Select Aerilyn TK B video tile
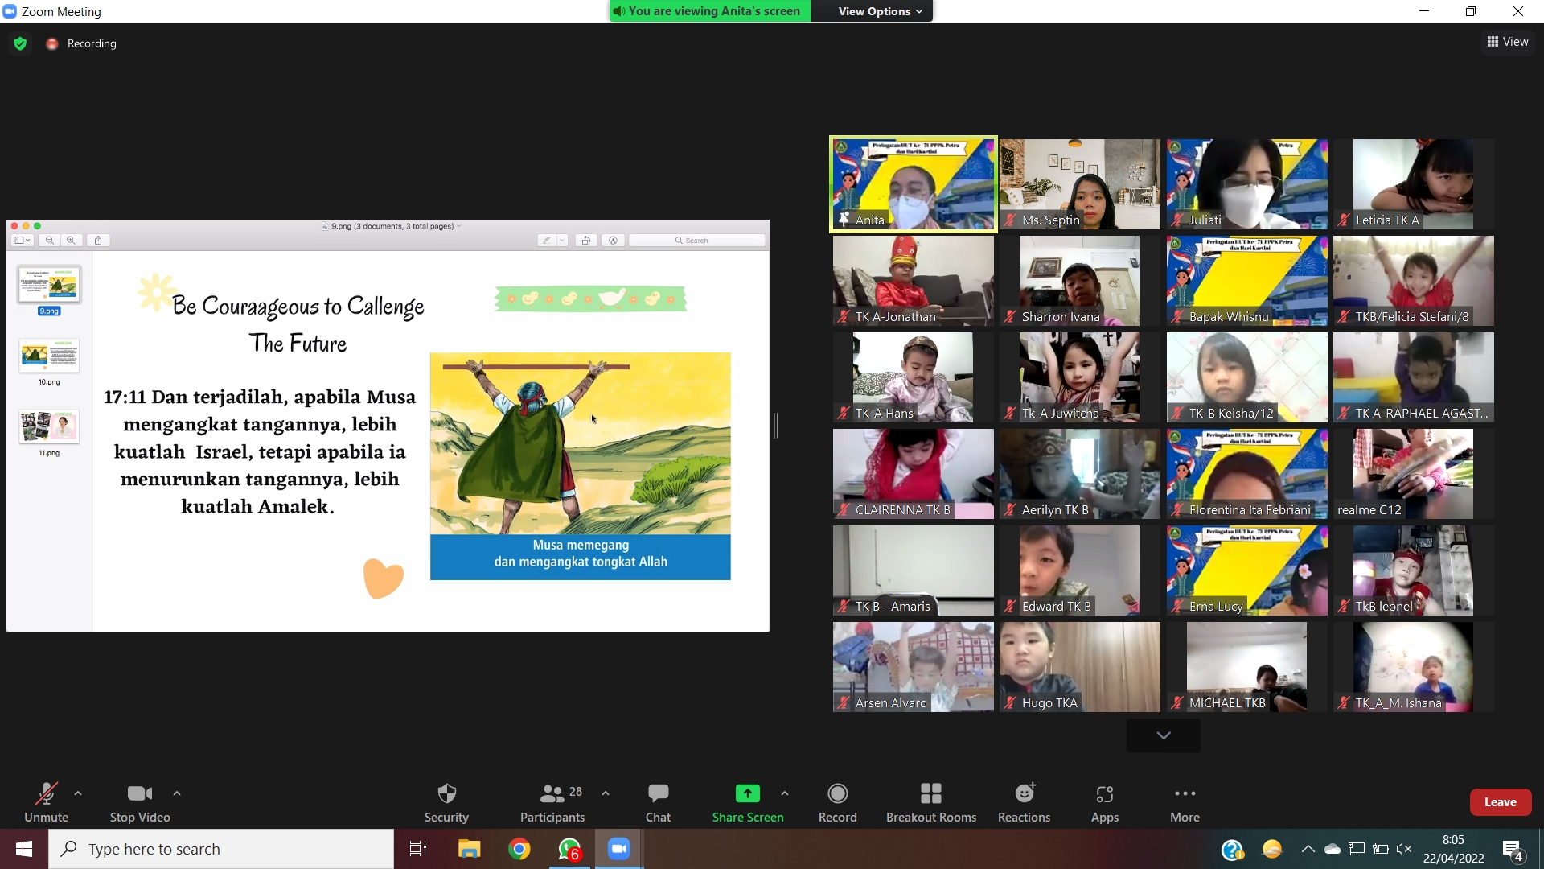 tap(1080, 474)
